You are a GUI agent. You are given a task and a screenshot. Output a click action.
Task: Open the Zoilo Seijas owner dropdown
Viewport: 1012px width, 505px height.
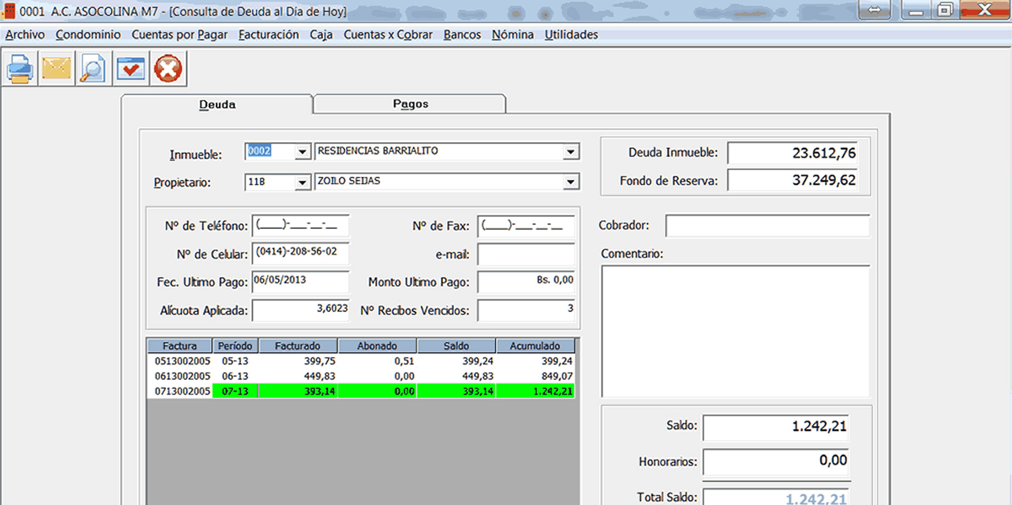(x=571, y=183)
